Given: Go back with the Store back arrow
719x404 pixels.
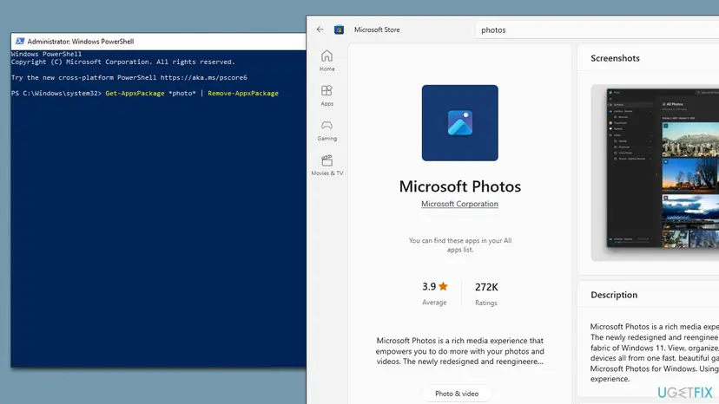Looking at the screenshot, I should pyautogui.click(x=320, y=29).
